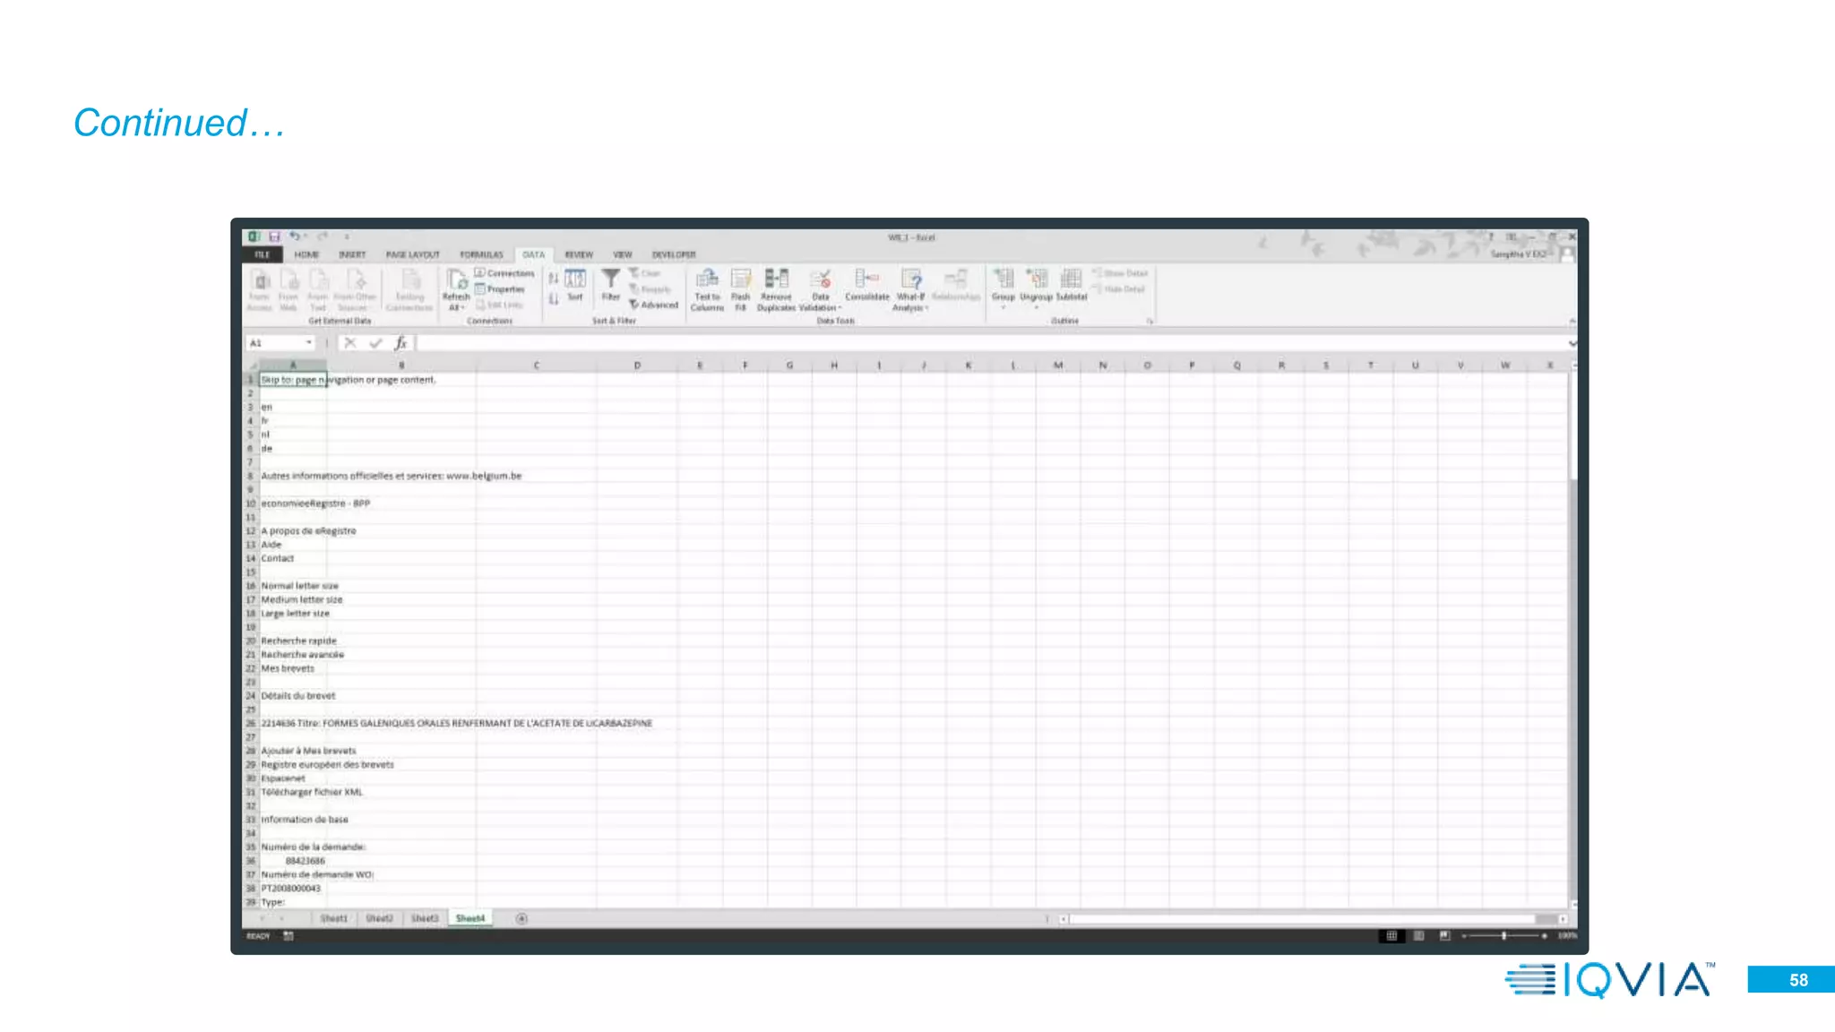1835x1032 pixels.
Task: Switch to Sheet3 worksheet tab
Action: click(x=425, y=918)
